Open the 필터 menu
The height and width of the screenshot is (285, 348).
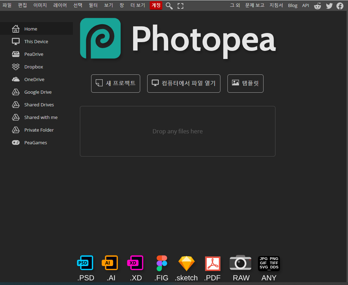[93, 5]
